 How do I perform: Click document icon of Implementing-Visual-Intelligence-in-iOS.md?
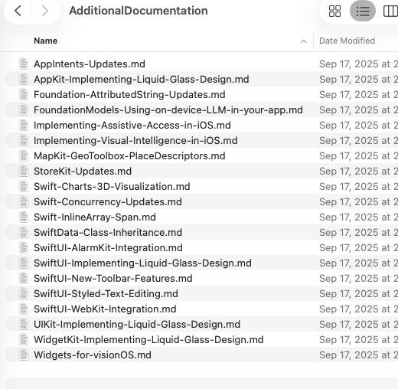click(x=24, y=140)
